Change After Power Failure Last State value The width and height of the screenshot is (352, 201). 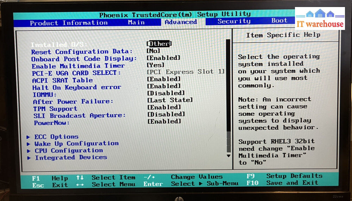(170, 100)
